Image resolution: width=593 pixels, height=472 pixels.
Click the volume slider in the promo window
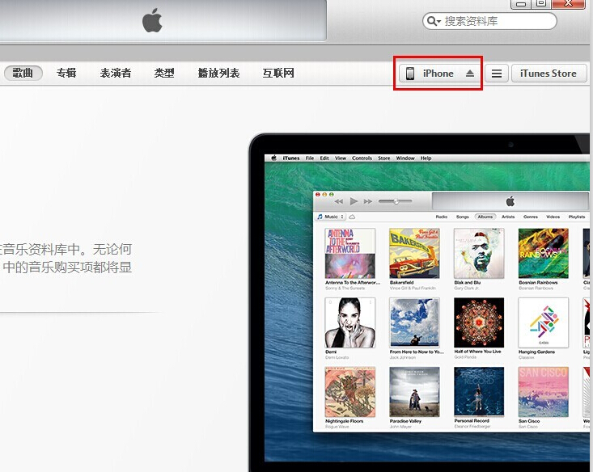396,201
